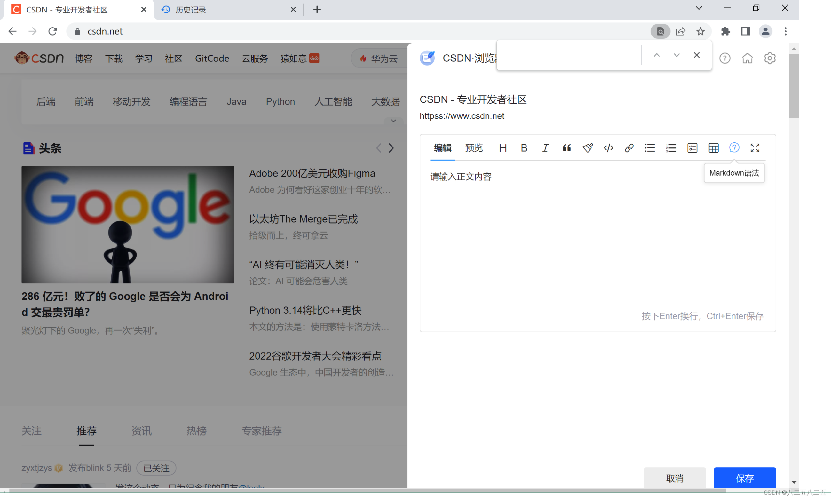Insert a code block icon

[x=609, y=148]
